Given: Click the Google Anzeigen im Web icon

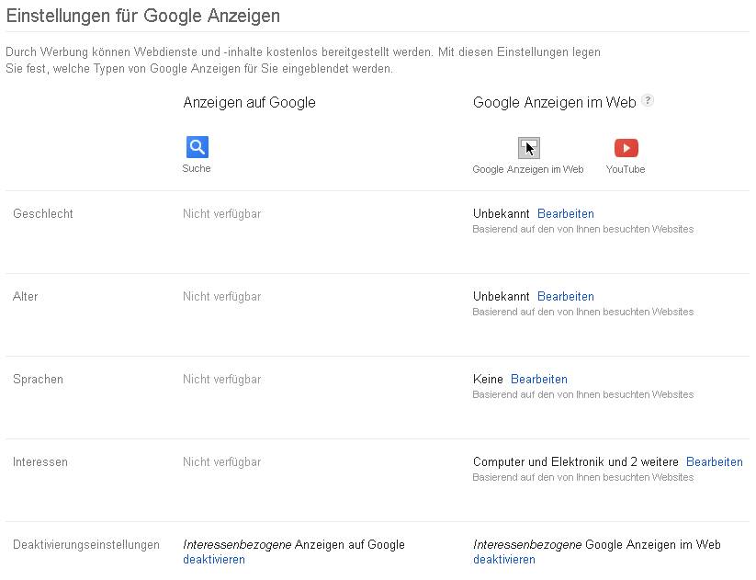Looking at the screenshot, I should click(x=529, y=148).
